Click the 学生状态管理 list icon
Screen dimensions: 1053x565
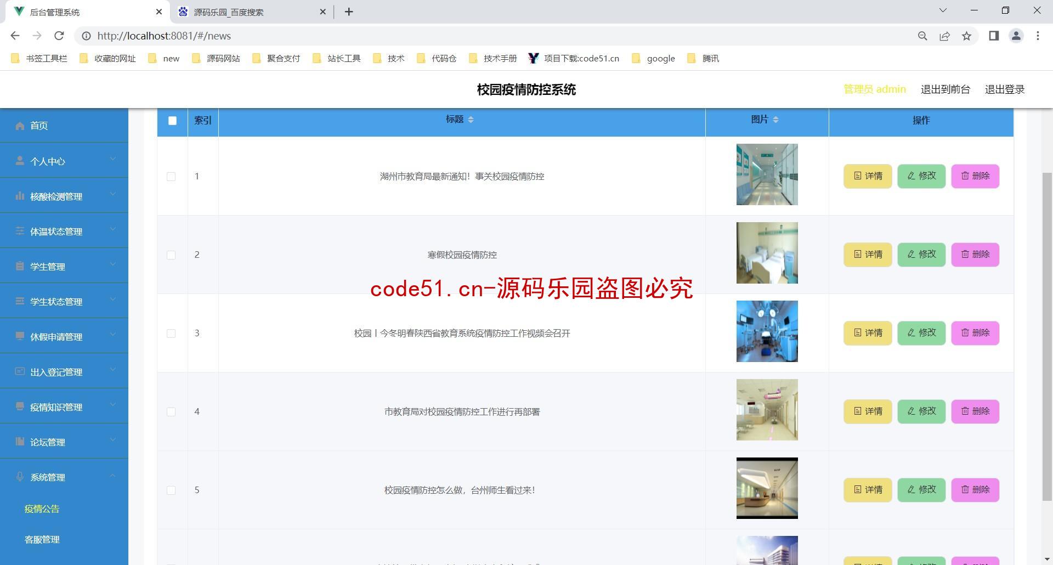[x=20, y=301]
